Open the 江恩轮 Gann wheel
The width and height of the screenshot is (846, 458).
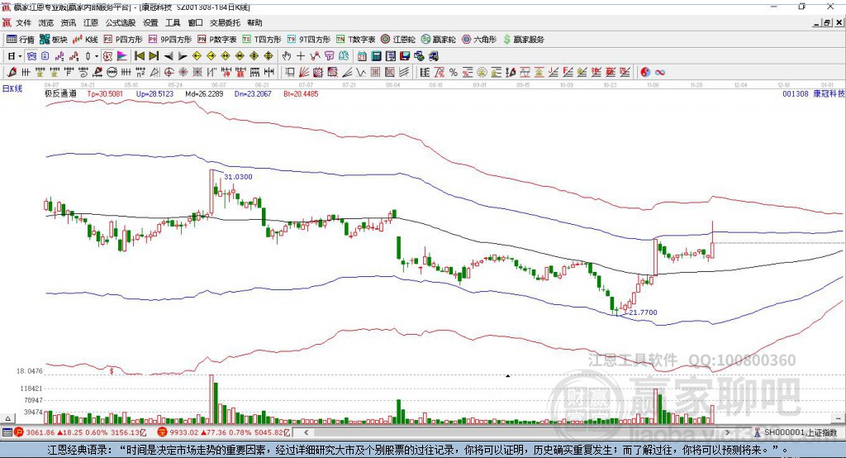pos(398,40)
